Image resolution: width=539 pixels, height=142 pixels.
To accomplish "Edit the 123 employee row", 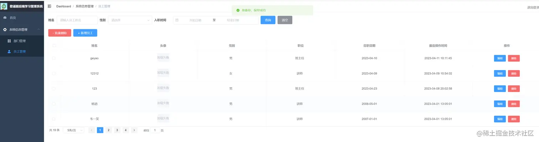I will coord(500,89).
